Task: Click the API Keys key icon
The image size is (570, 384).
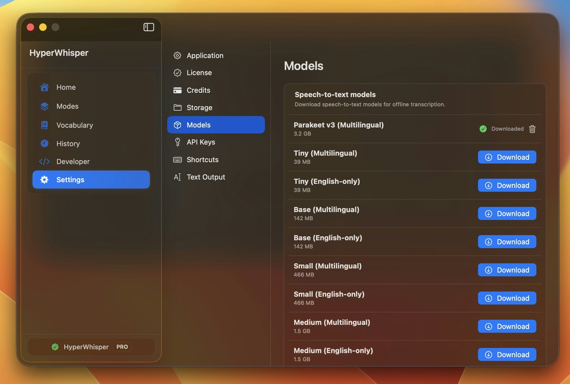Action: [x=178, y=142]
